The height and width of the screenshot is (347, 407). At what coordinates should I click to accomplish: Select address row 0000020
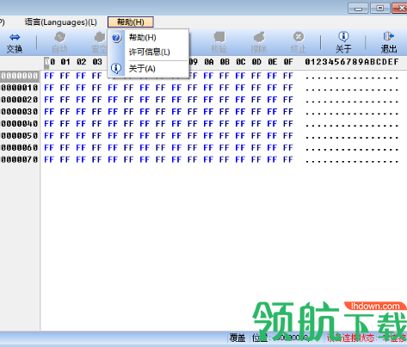point(19,100)
